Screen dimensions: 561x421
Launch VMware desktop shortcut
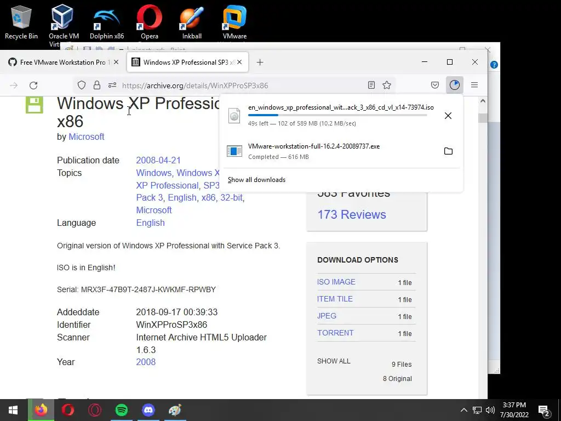[x=234, y=22]
